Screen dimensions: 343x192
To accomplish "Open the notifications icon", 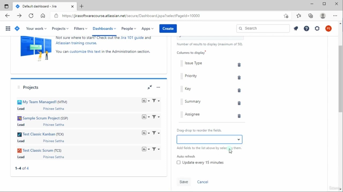I will 296,29.
